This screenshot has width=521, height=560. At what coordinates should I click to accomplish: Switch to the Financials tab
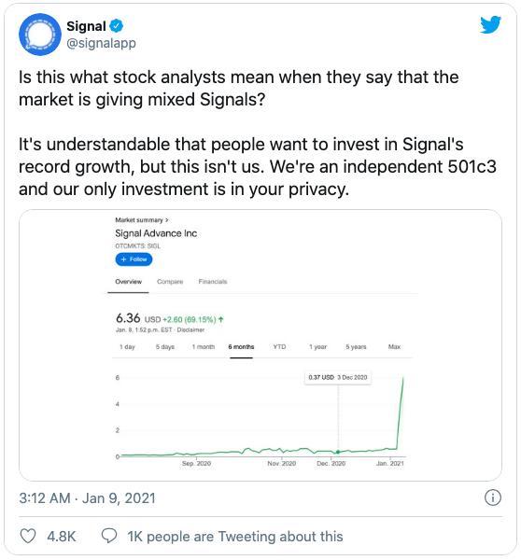click(x=213, y=282)
